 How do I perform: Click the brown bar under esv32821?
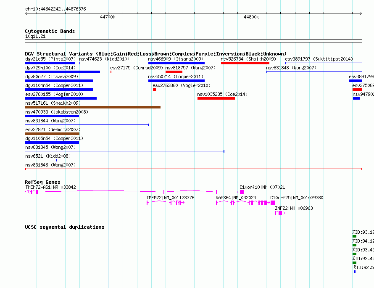coord(52,134)
